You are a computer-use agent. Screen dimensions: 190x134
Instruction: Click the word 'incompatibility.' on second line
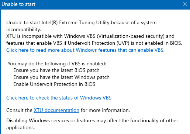pos(24,30)
